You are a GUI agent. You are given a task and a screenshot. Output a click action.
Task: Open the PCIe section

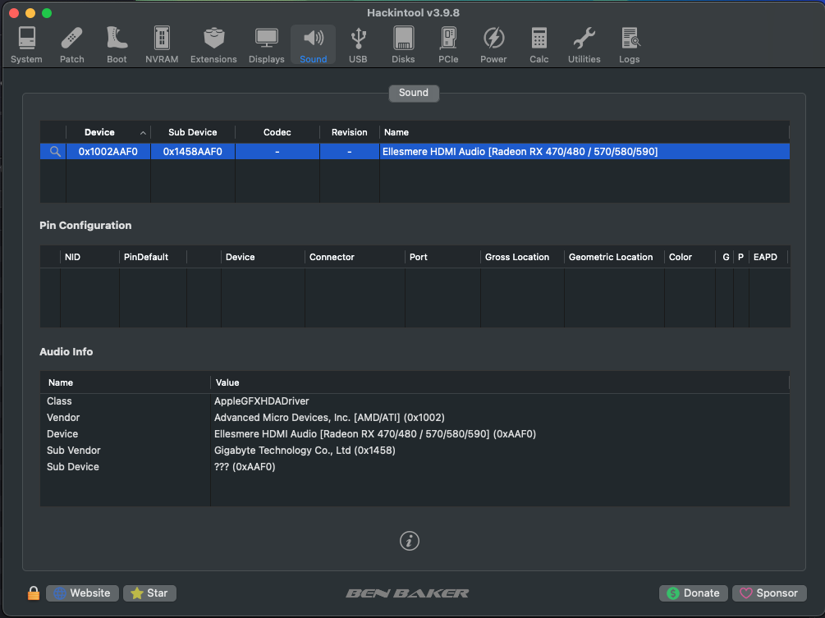[448, 44]
